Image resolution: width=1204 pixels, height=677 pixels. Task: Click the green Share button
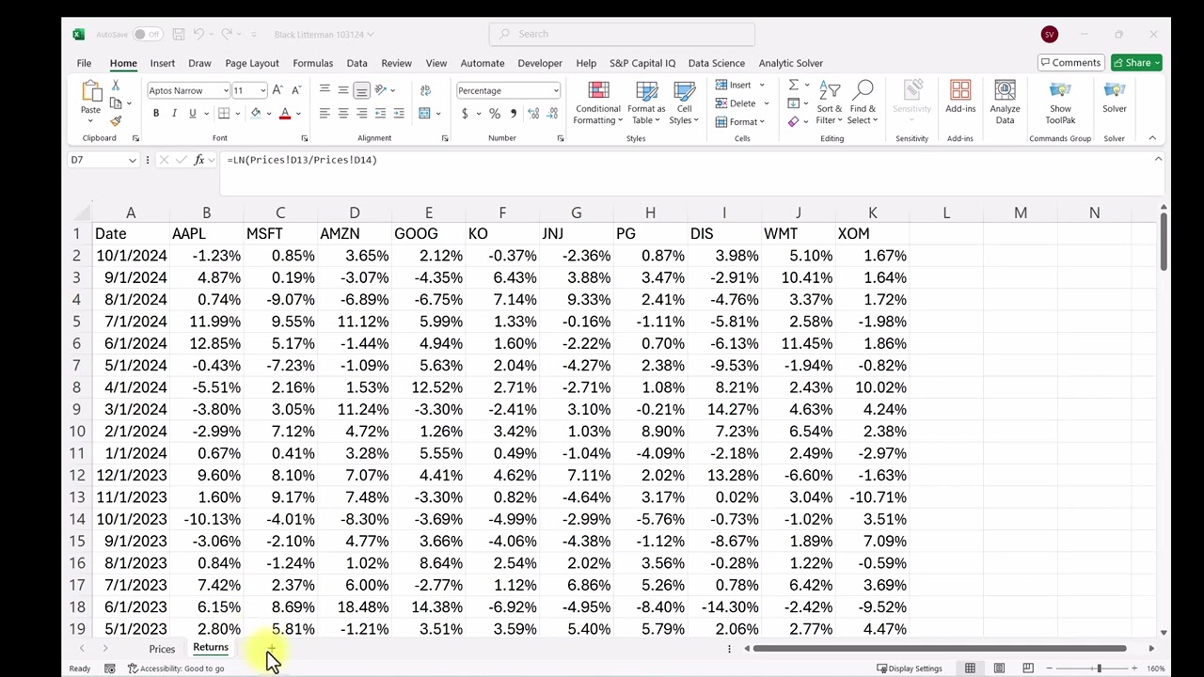tap(1136, 63)
